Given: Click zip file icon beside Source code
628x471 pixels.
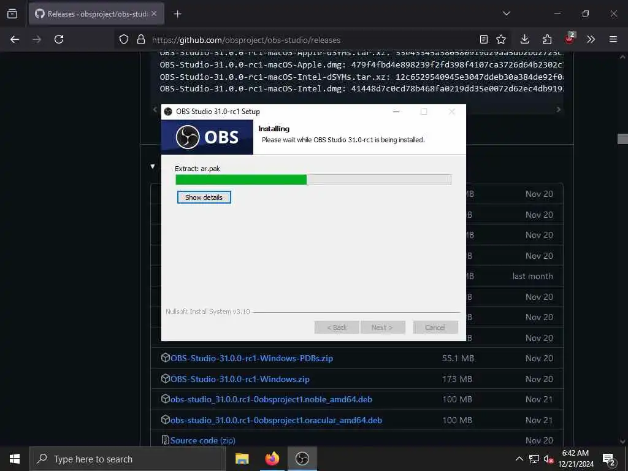Looking at the screenshot, I should 166,440.
